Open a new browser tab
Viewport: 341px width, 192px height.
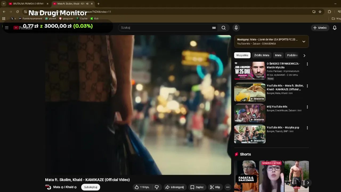point(98,4)
